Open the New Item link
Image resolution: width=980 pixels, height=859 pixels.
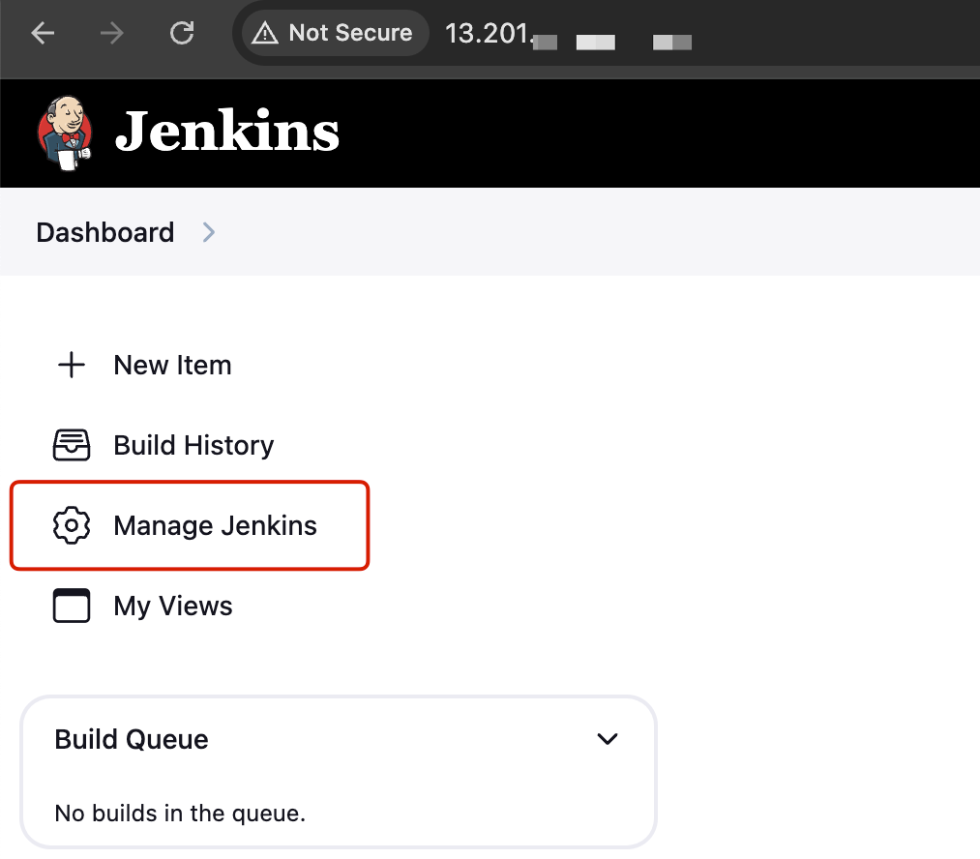click(172, 365)
